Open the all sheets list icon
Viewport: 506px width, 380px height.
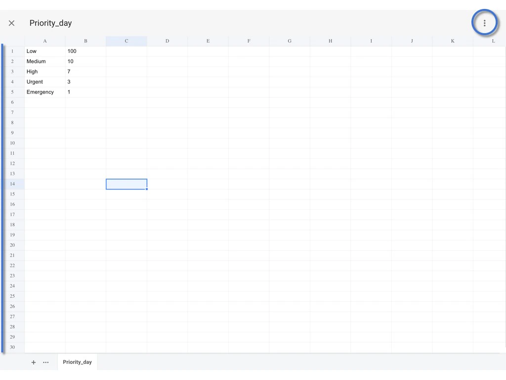[45, 362]
